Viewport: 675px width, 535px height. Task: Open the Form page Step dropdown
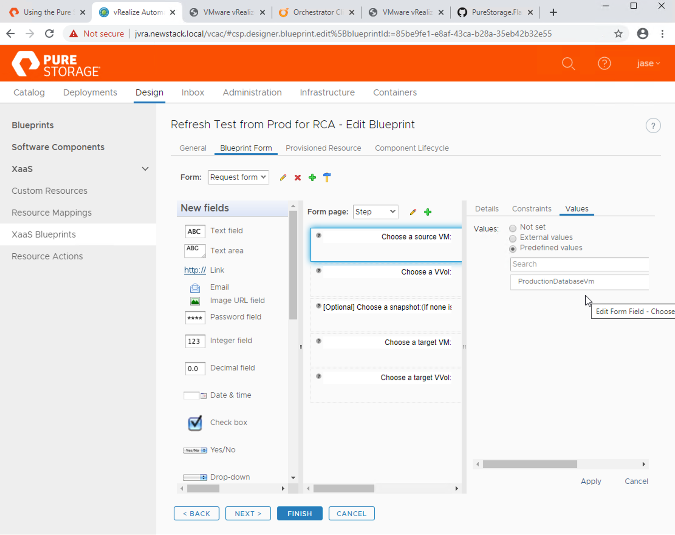[x=375, y=212]
